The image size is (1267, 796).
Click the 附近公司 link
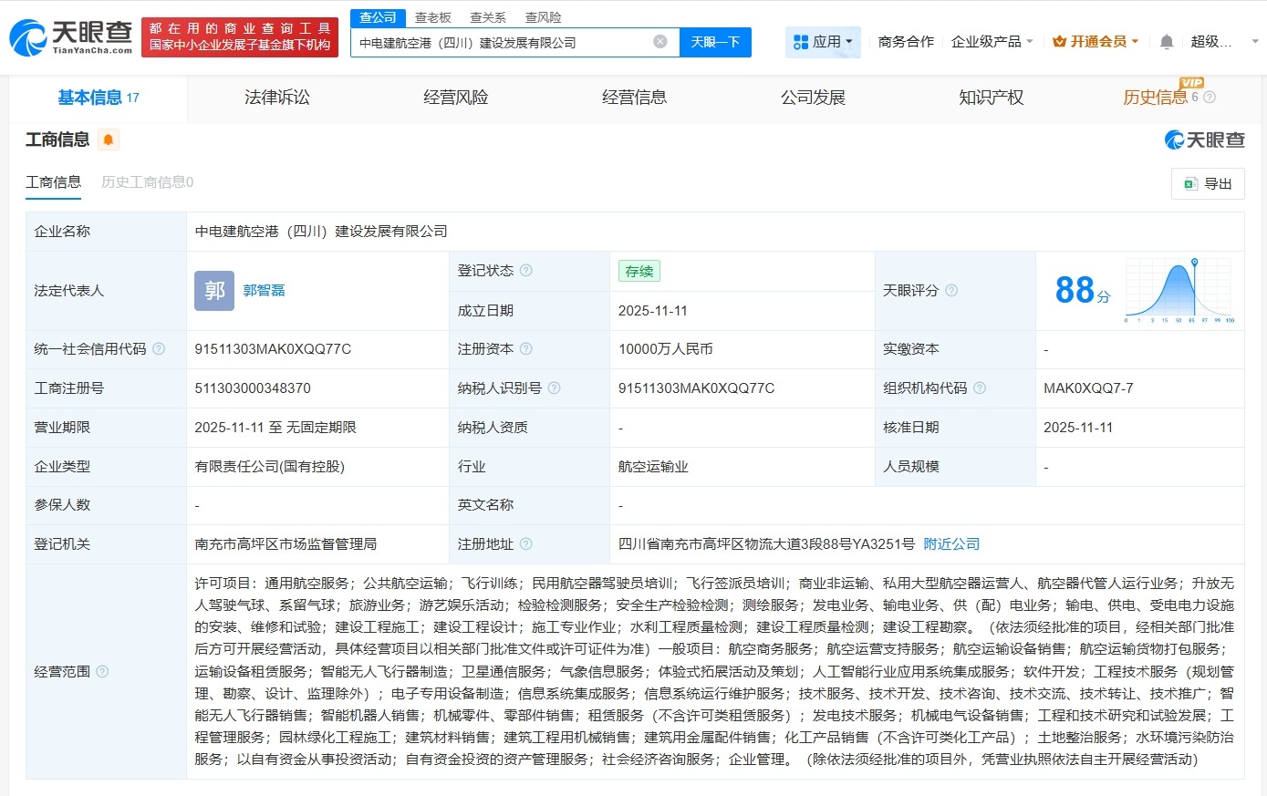tap(951, 543)
